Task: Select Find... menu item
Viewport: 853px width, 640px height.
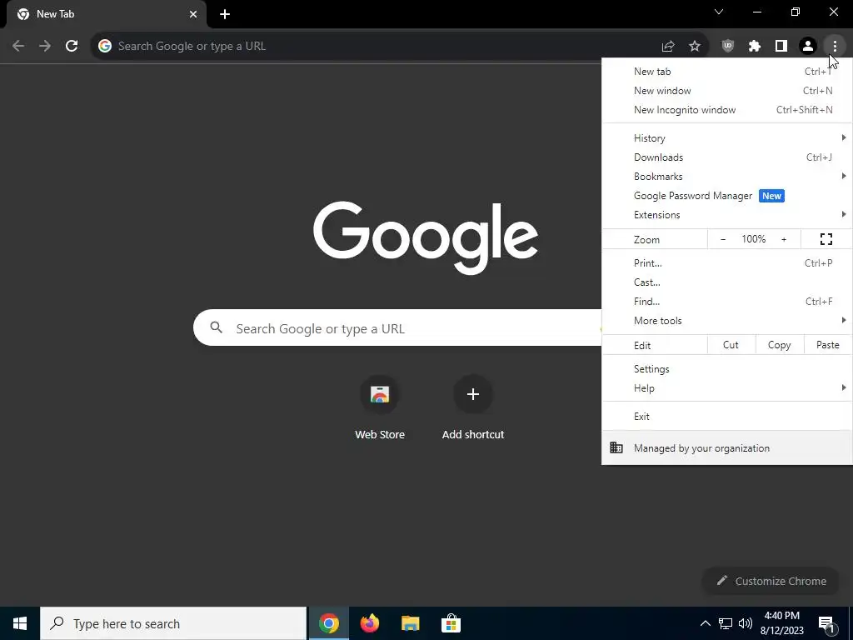Action: (726, 302)
